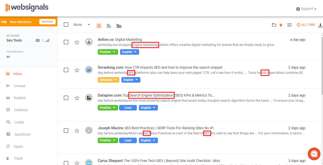Click the Seranking.com source avatar
This screenshot has width=323, height=165.
(x=89, y=70)
